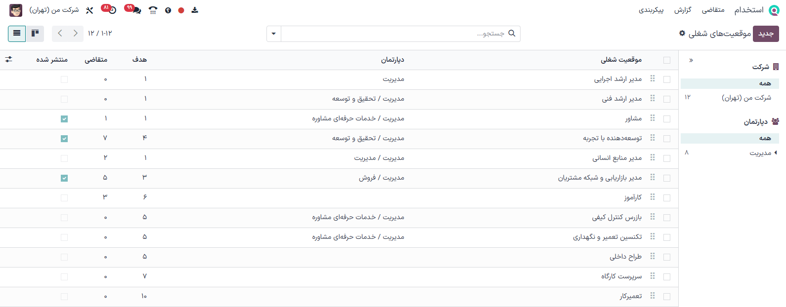Click the download icon in top bar
786x307 pixels.
click(195, 10)
